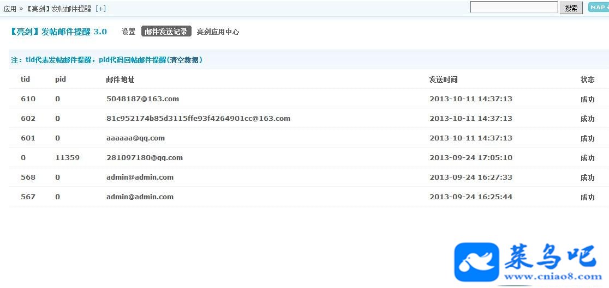The image size is (609, 288).
Task: Click the 菜鸟吧 bird logo
Action: [476, 262]
